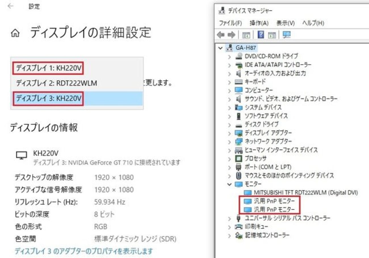This screenshot has width=369, height=258.
Task: Click the 8 ビット bit depth value
Action: (104, 214)
